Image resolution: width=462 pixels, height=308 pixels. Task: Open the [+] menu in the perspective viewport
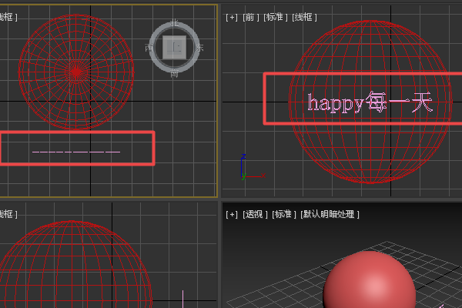coord(232,214)
